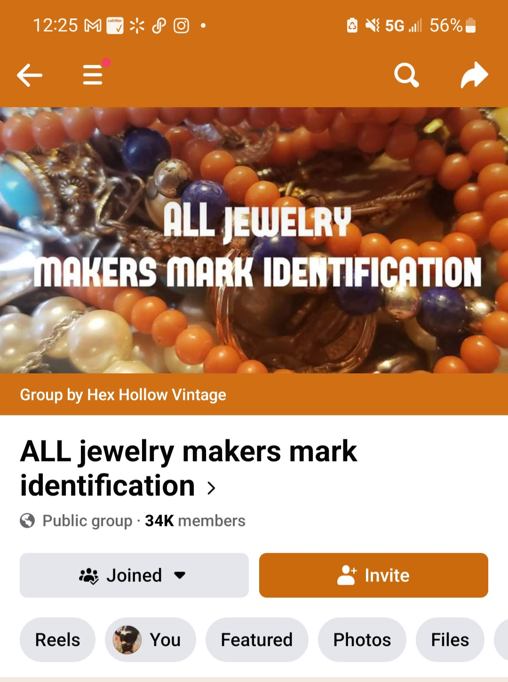Image resolution: width=508 pixels, height=682 pixels.
Task: Expand the Joined membership dropdown
Action: pyautogui.click(x=134, y=575)
